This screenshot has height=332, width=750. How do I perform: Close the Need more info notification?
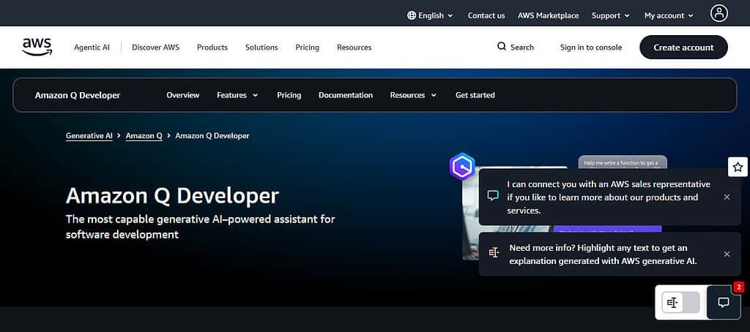(727, 254)
